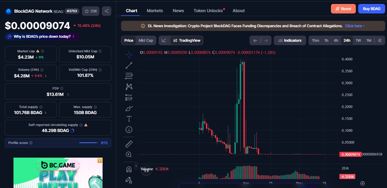Click the circulating supply warning triangle
The height and width of the screenshot is (188, 387).
click(86, 125)
